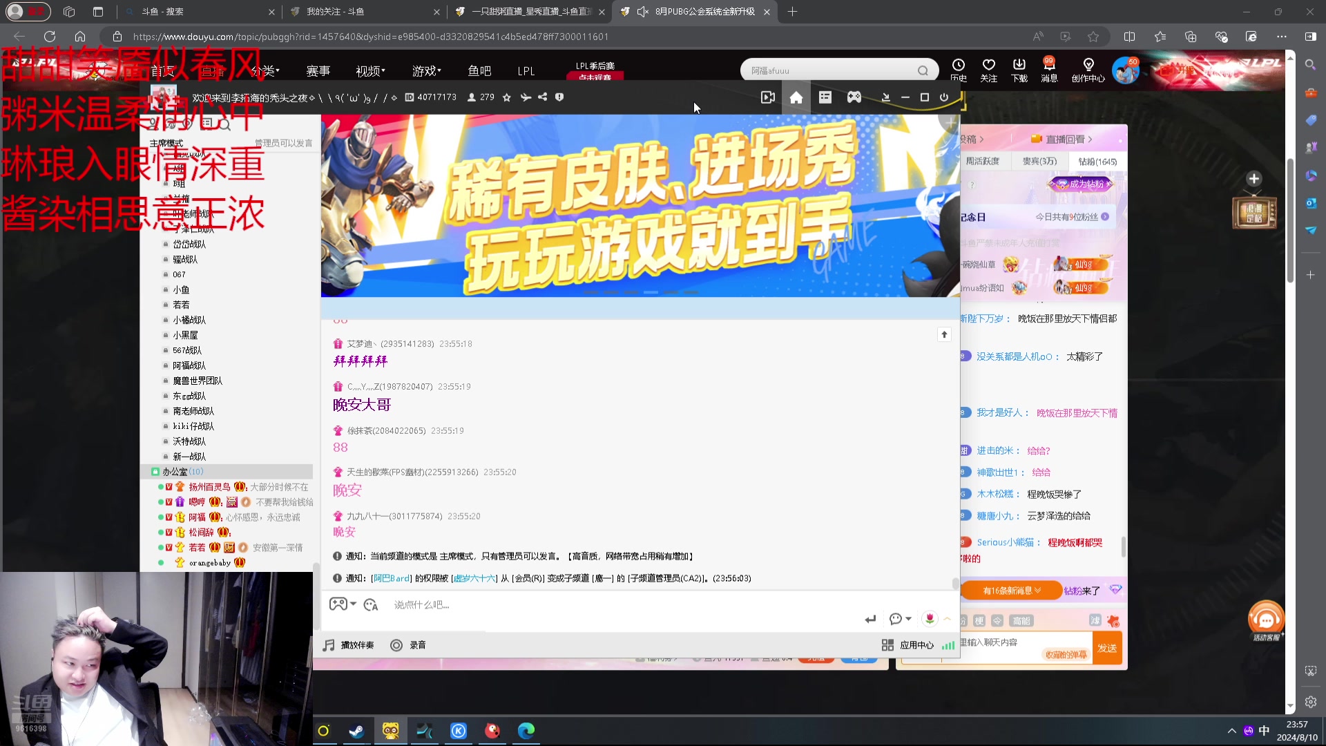Image resolution: width=1326 pixels, height=746 pixels.
Task: Open 应用中心 app center
Action: [x=907, y=645]
